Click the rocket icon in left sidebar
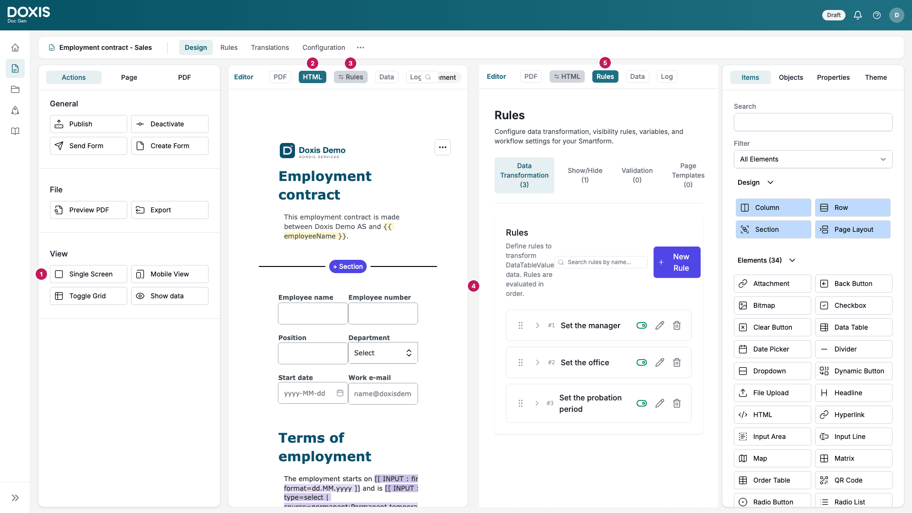Screen dimensions: 912x513 (15, 110)
